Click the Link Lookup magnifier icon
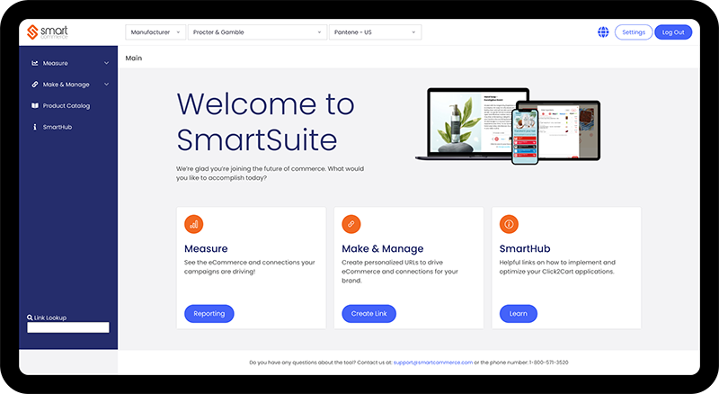This screenshot has width=719, height=394. pyautogui.click(x=31, y=318)
